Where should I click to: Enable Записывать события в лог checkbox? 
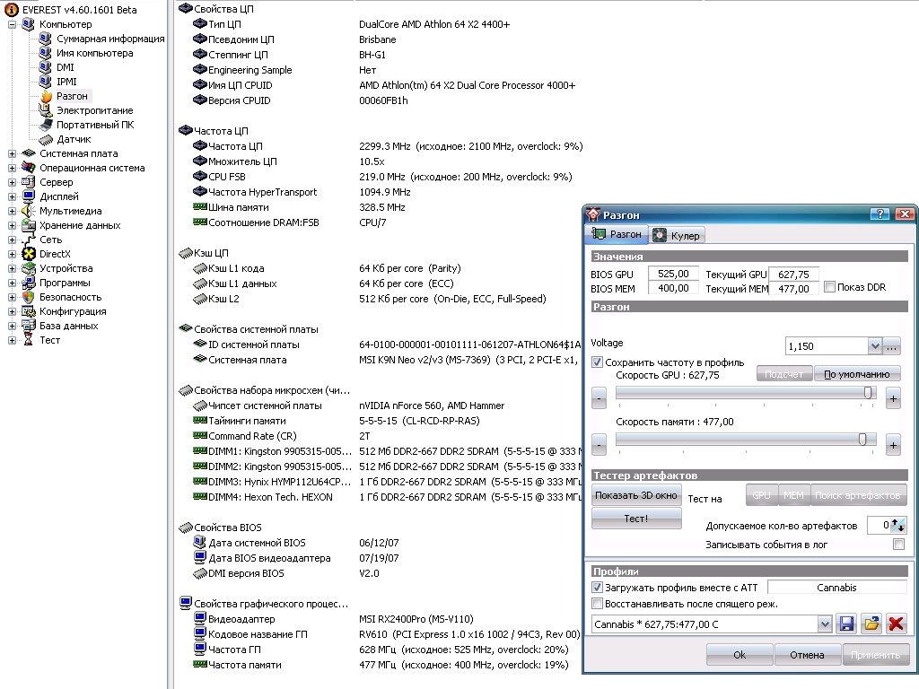point(898,545)
